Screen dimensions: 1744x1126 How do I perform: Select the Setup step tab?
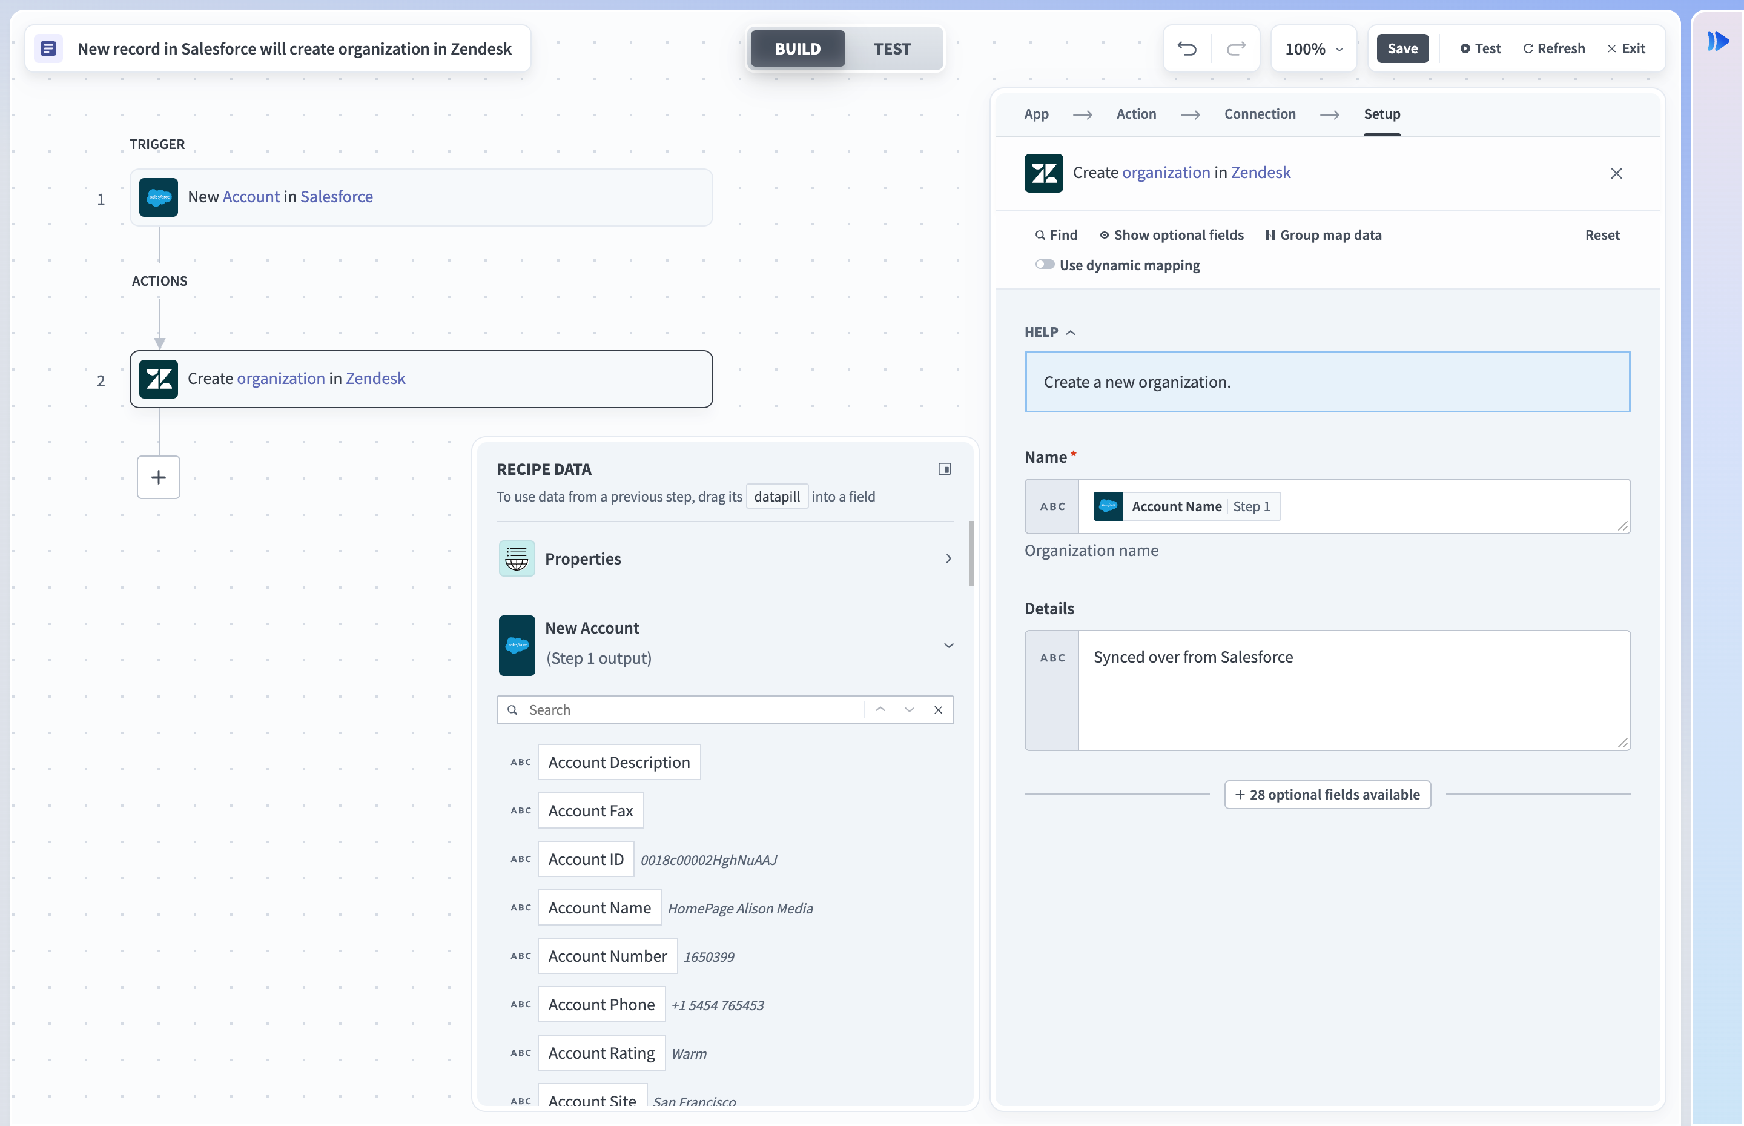pyautogui.click(x=1381, y=114)
